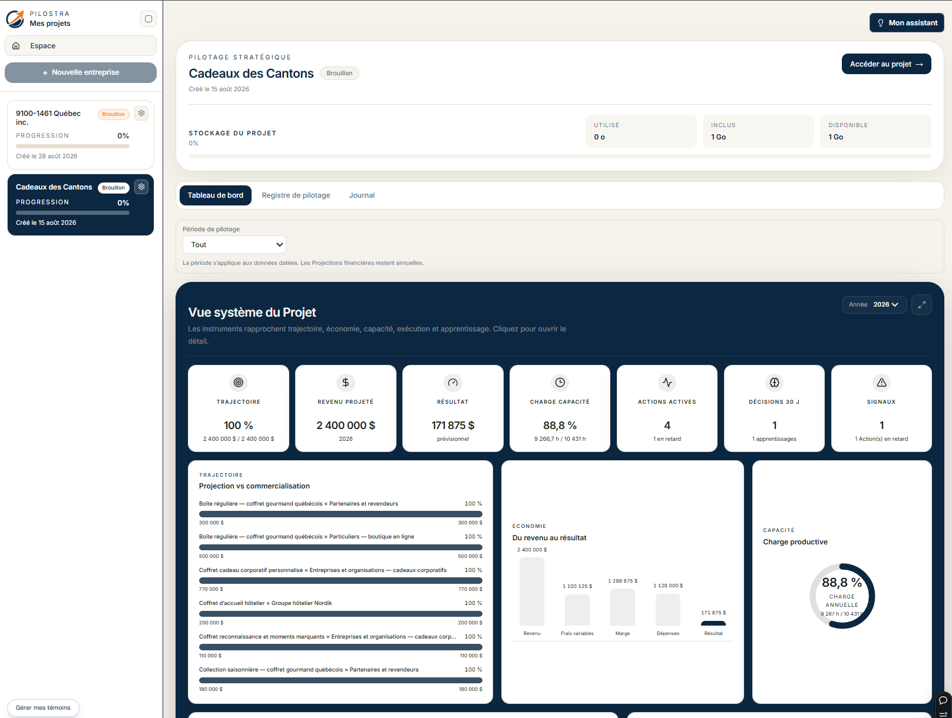Click Boîte régulière Particuliers boutique en ligne row
This screenshot has width=952, height=718.
tap(341, 546)
